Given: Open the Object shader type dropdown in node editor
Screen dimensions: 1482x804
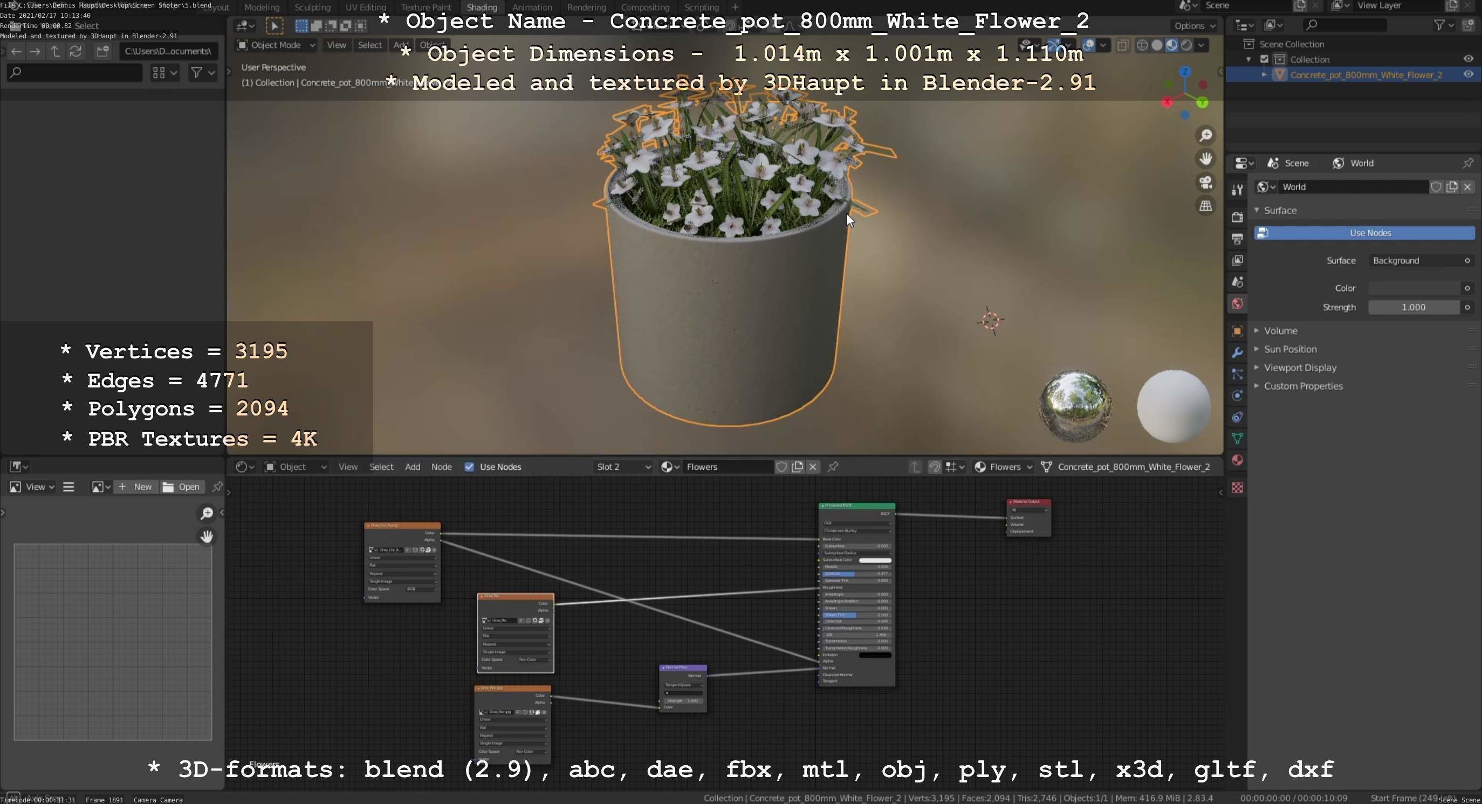Looking at the screenshot, I should pos(296,467).
